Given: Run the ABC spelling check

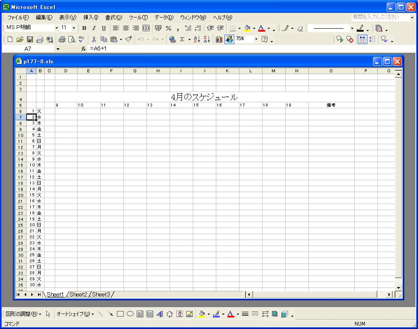Looking at the screenshot, I should point(81,39).
